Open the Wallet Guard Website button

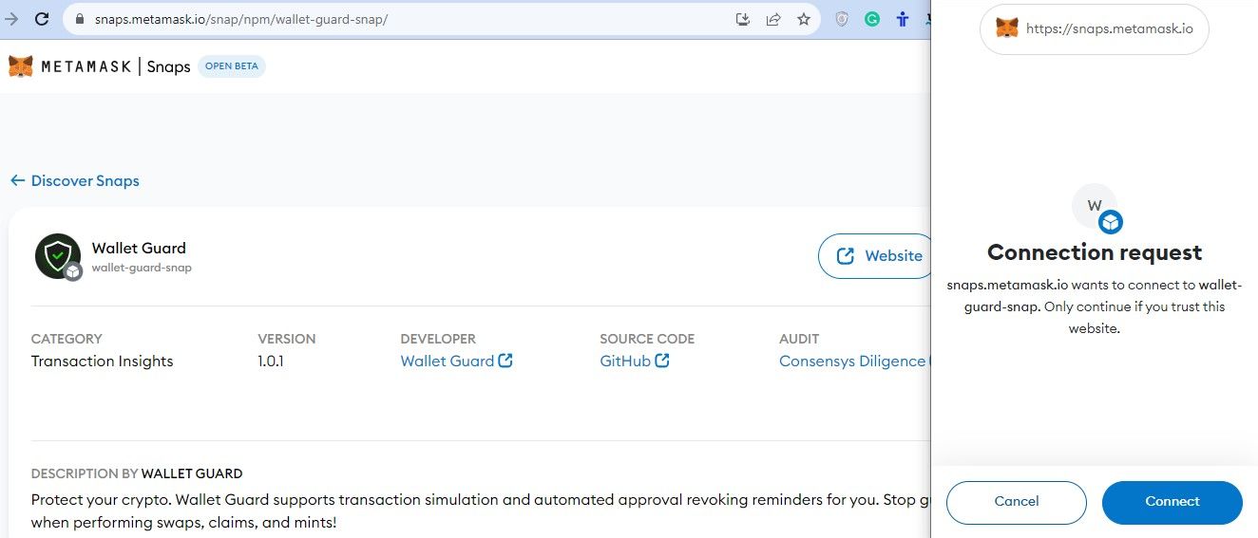pyautogui.click(x=879, y=256)
